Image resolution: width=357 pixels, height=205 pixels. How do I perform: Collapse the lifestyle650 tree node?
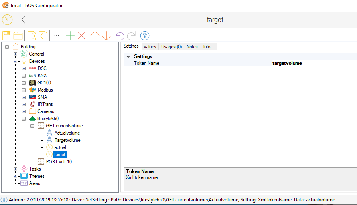point(24,119)
